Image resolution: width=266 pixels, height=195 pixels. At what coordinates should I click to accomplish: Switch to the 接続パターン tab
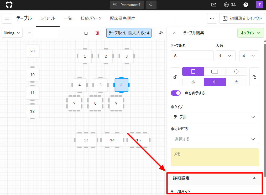(x=91, y=18)
